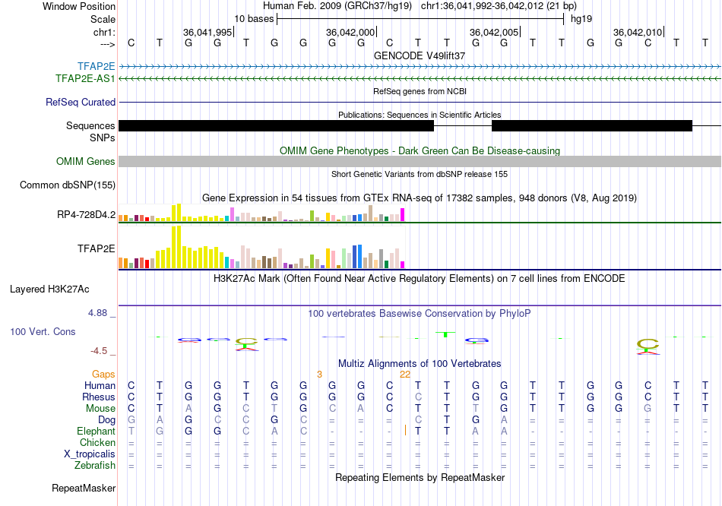Click the Layered H3K27Ac track label
Screen dimensions: 722x506
[49, 289]
